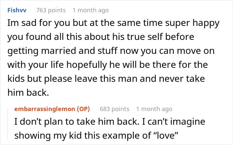The width and height of the screenshot is (233, 145).
Task: Click the OP reply text 'I don't plan'
Action: pyautogui.click(x=110, y=128)
